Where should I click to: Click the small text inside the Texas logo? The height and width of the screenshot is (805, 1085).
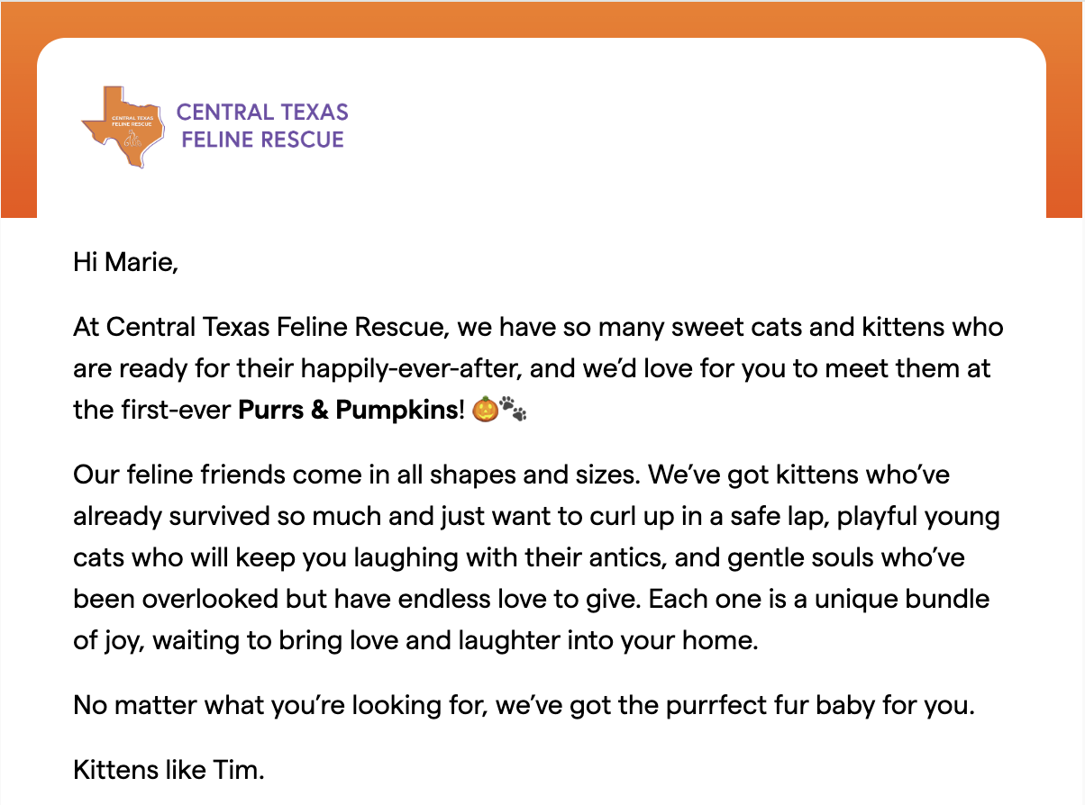click(131, 120)
